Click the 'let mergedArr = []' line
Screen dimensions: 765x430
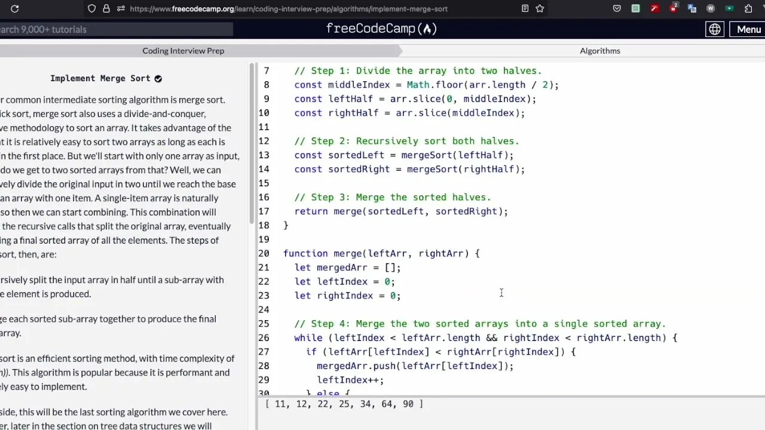pos(347,268)
